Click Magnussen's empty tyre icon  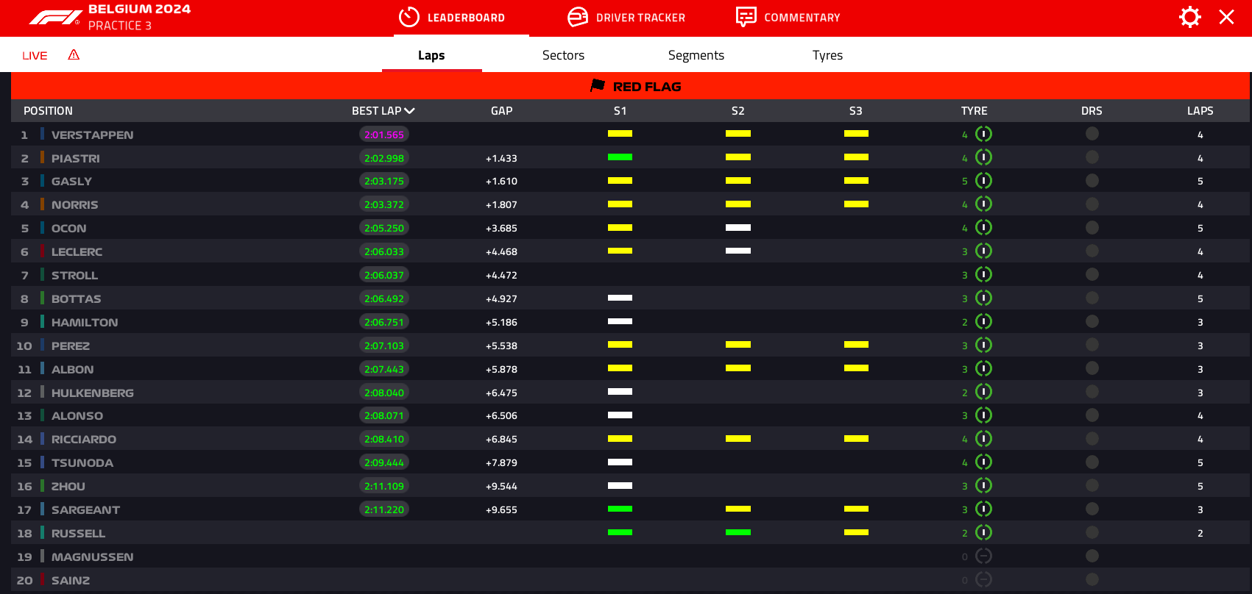(x=983, y=556)
